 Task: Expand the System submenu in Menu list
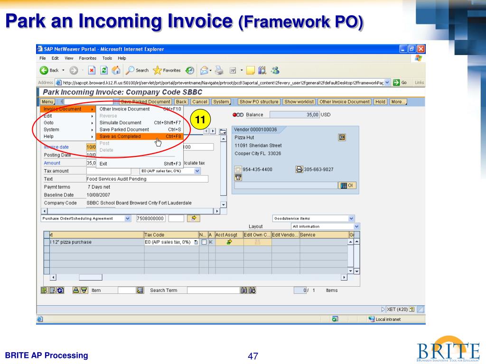67,129
